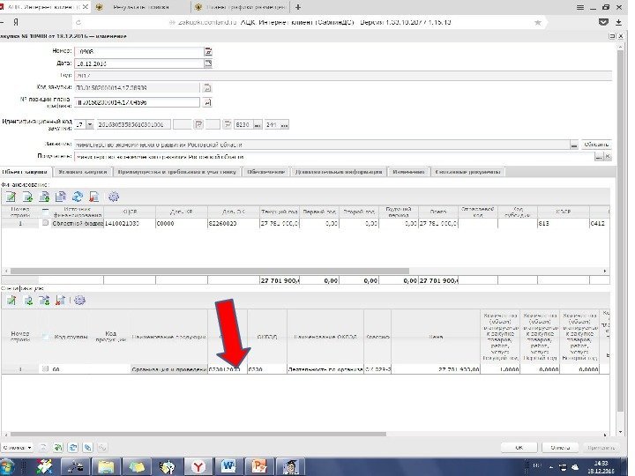The width and height of the screenshot is (635, 476).
Task: Click the ellipsis button beside the 6230 code field
Action: (258, 124)
